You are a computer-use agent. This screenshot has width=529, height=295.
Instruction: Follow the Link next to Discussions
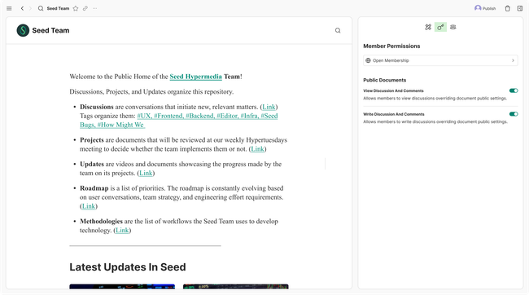pos(269,107)
